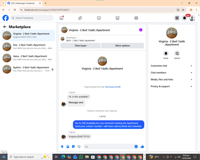Image resolution: width=200 pixels, height=160 pixels.
Task: Go back in browser history
Action: click(4, 10)
